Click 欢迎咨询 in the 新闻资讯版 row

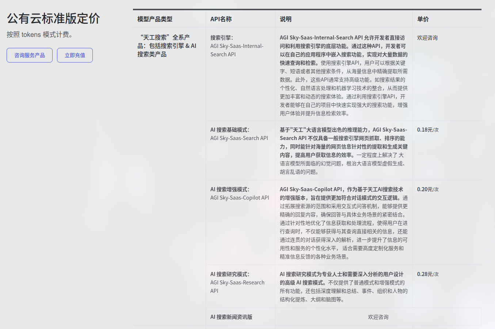378,317
